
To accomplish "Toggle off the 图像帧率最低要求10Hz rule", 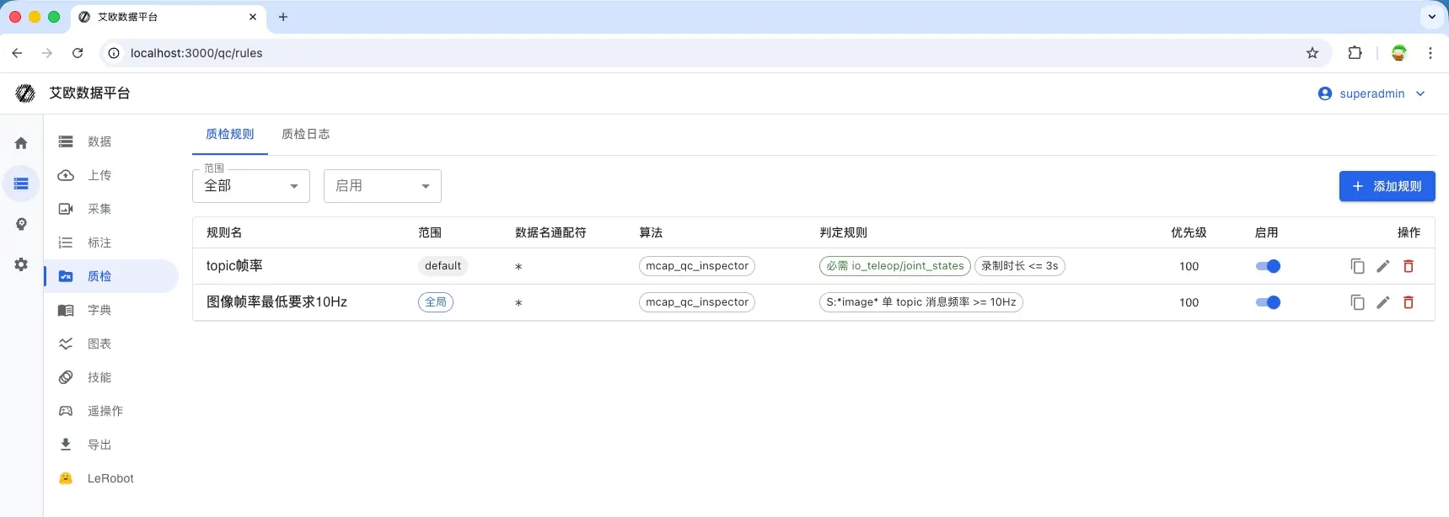I will pyautogui.click(x=1268, y=302).
